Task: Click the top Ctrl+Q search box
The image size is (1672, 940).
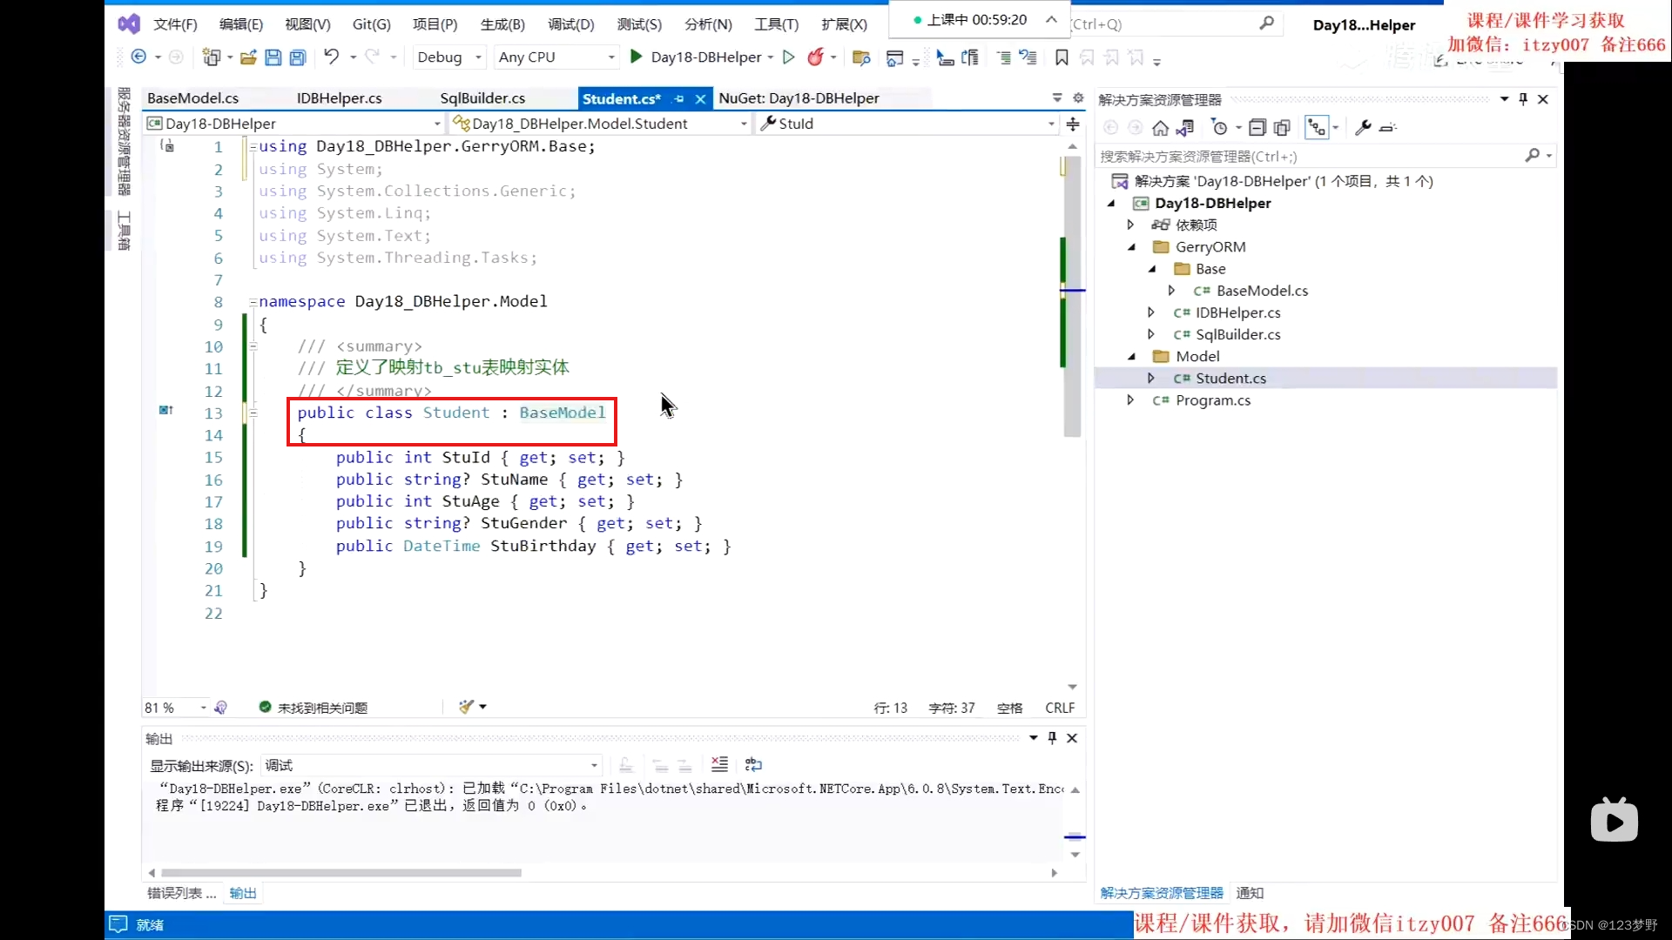Action: pyautogui.click(x=1175, y=24)
